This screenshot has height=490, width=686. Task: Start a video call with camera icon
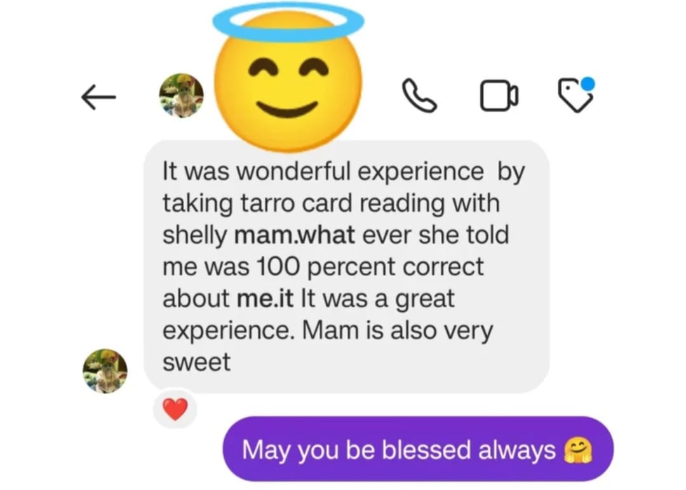tap(499, 95)
